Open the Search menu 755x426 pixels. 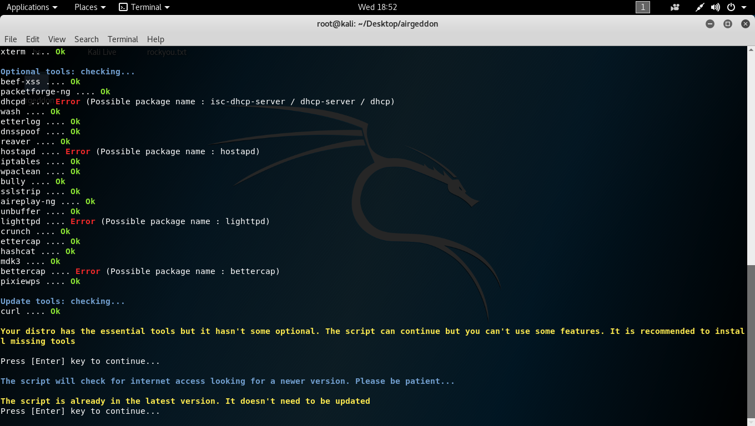(87, 39)
